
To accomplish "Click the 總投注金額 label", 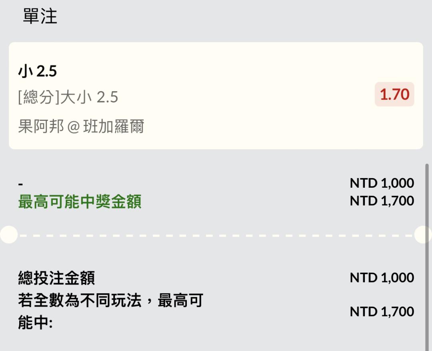I will click(x=56, y=278).
